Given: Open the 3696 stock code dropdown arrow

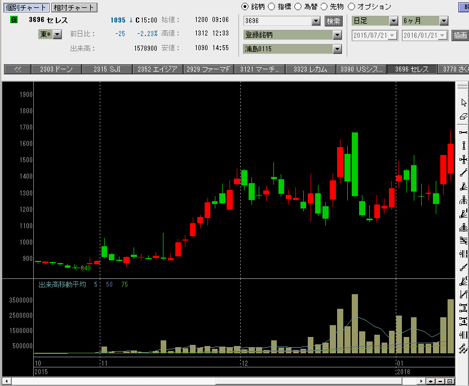Looking at the screenshot, I should tap(316, 21).
